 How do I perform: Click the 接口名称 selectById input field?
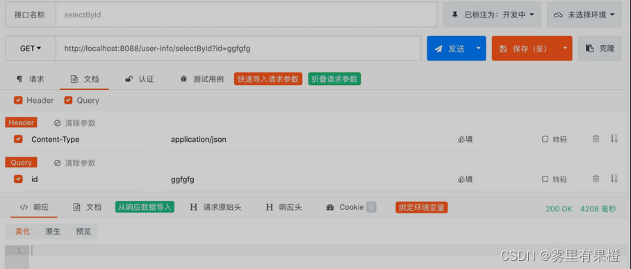coord(246,15)
